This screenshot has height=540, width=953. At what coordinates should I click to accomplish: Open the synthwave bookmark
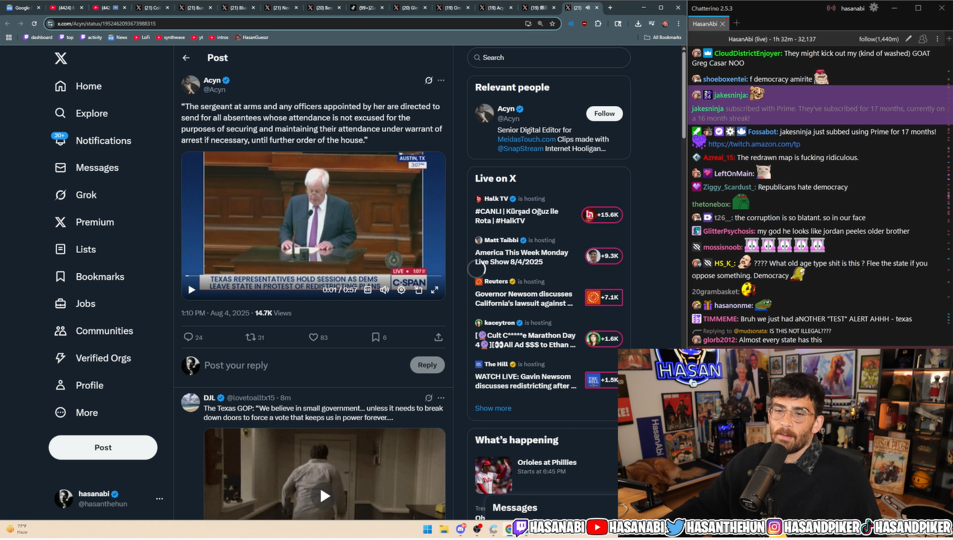170,38
